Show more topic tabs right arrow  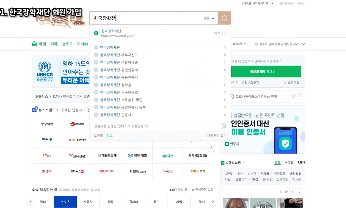click(x=213, y=202)
